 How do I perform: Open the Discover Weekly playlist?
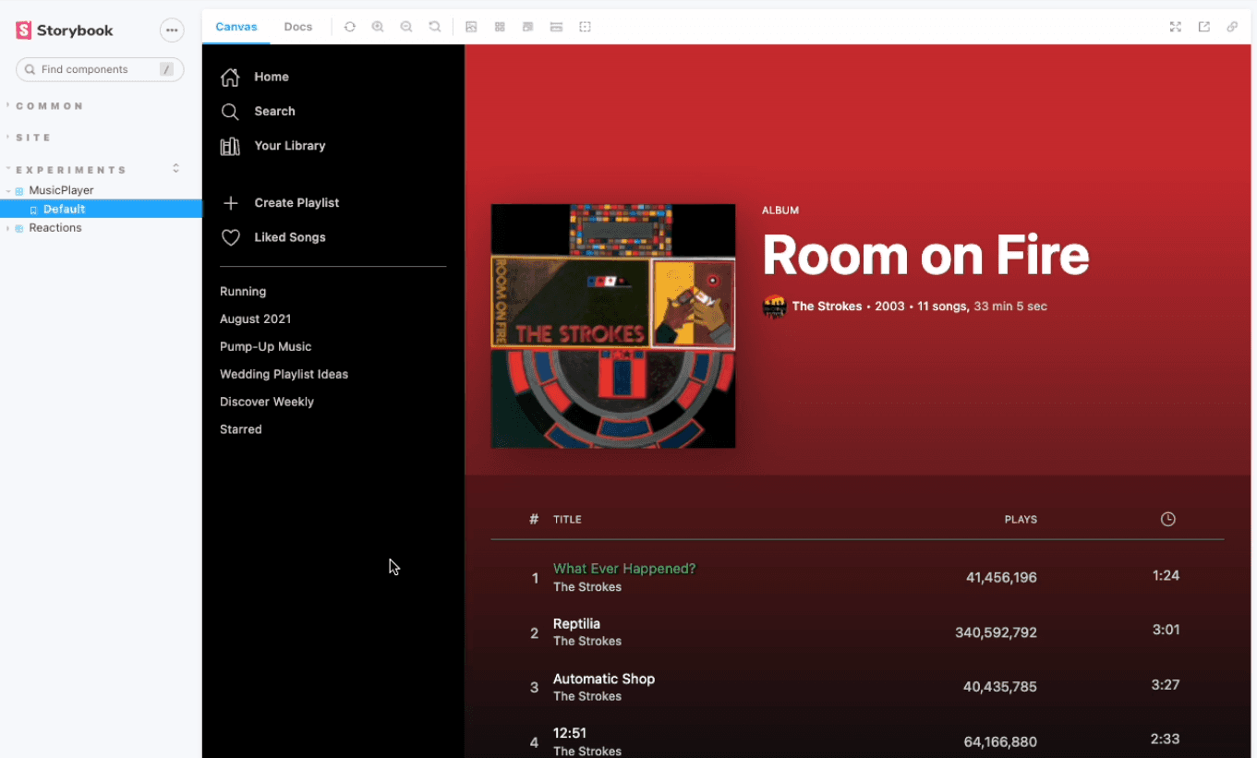click(x=267, y=402)
